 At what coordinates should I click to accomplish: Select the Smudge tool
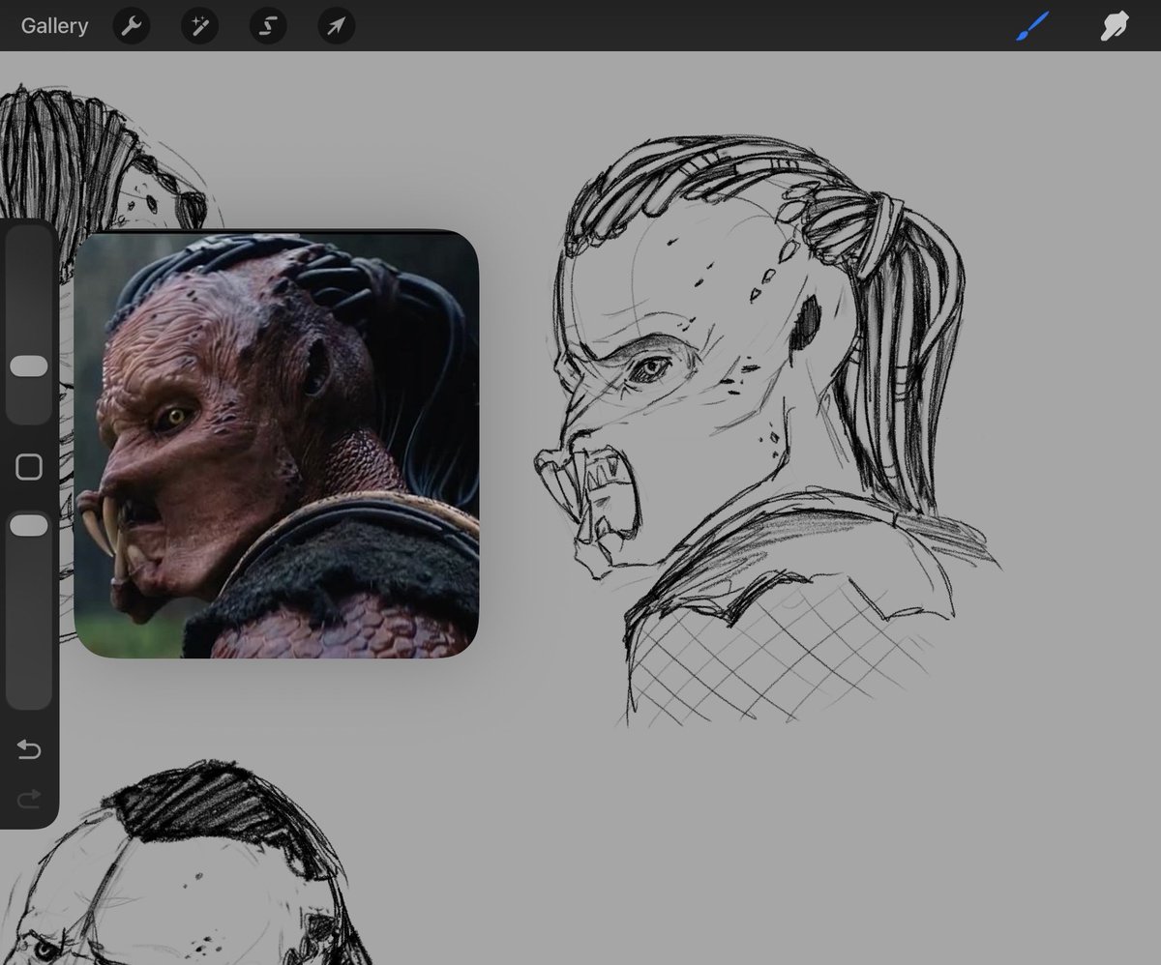1115,27
